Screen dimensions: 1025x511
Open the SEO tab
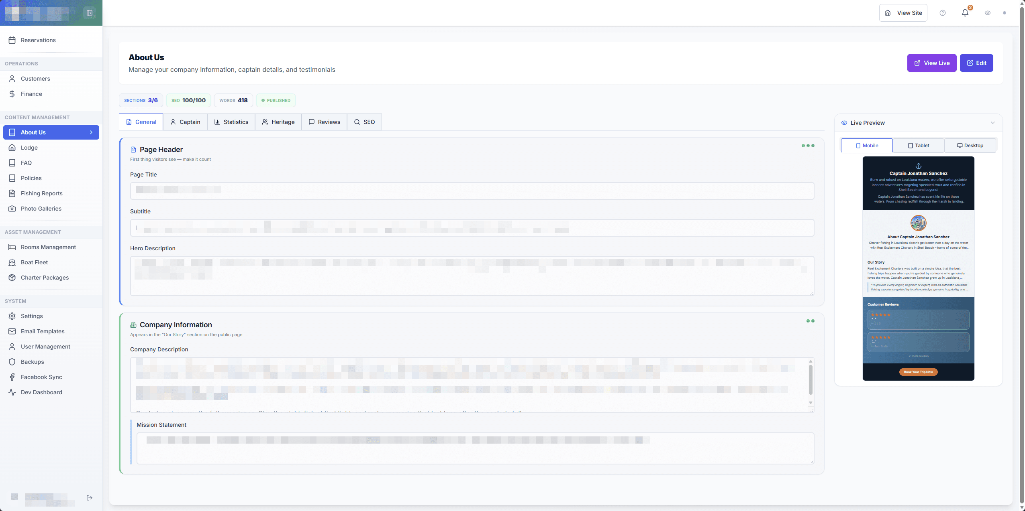(x=364, y=122)
